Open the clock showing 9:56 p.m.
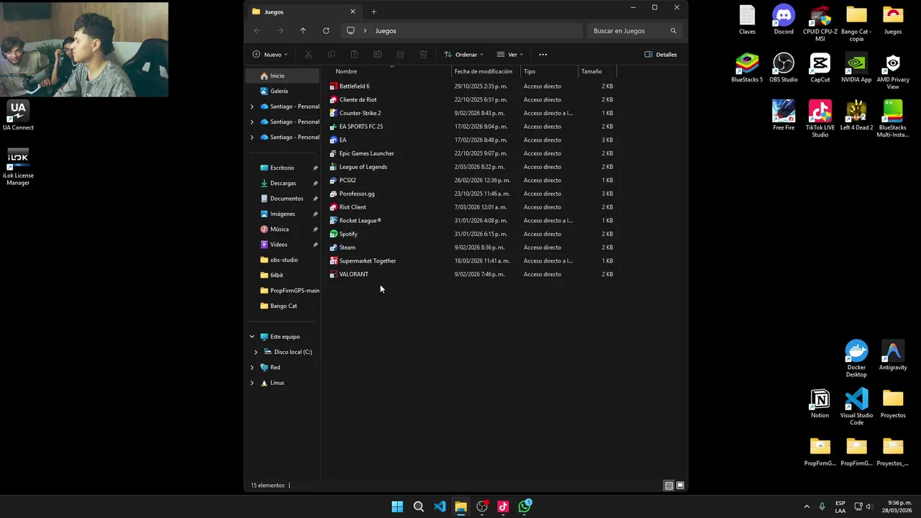Screen dimensions: 921x518 coord(897,506)
